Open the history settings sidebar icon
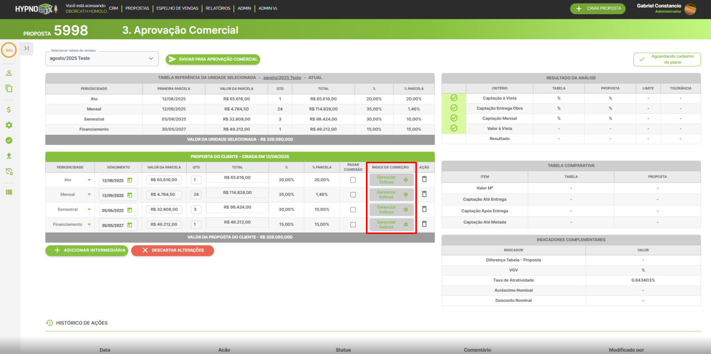Viewport: 711px width, 354px height. (x=9, y=171)
